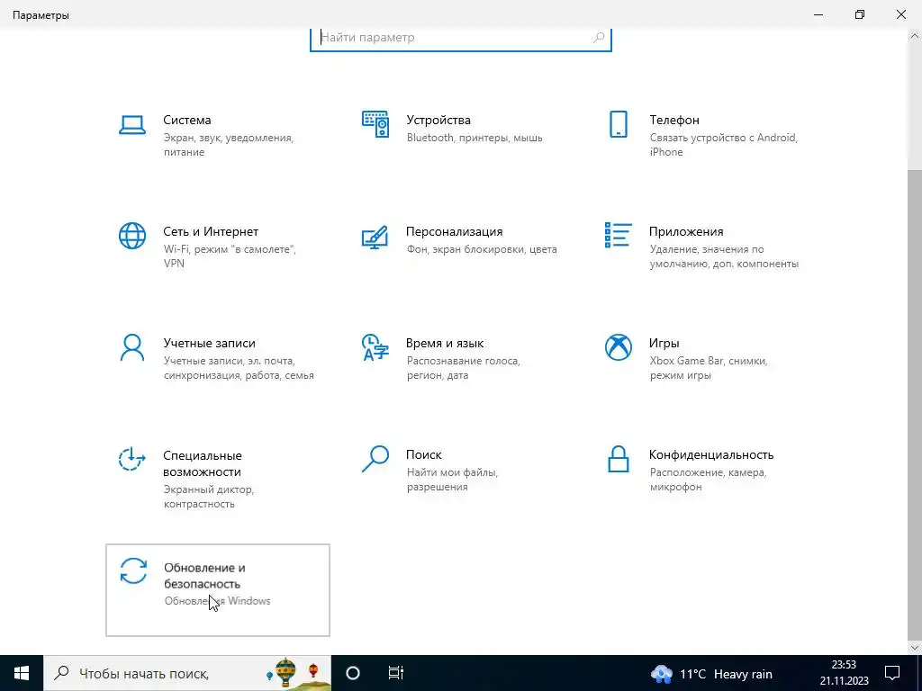This screenshot has height=691, width=922.
Task: Click the Heavy rain weather text
Action: click(743, 673)
